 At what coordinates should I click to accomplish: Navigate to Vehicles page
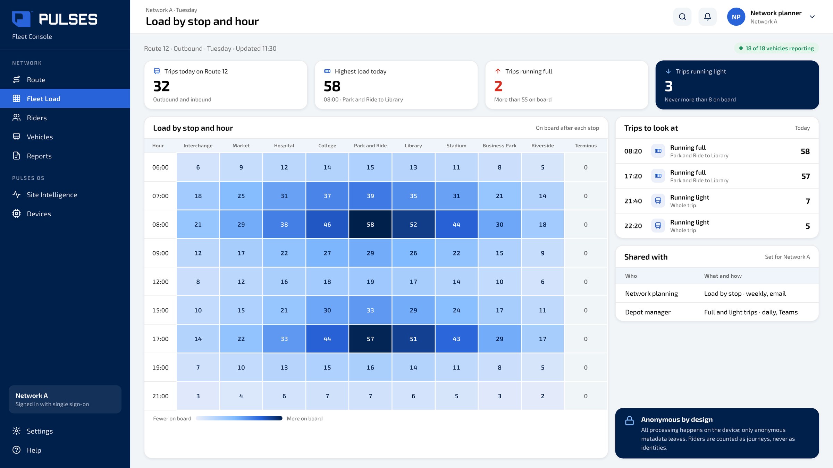click(65, 137)
